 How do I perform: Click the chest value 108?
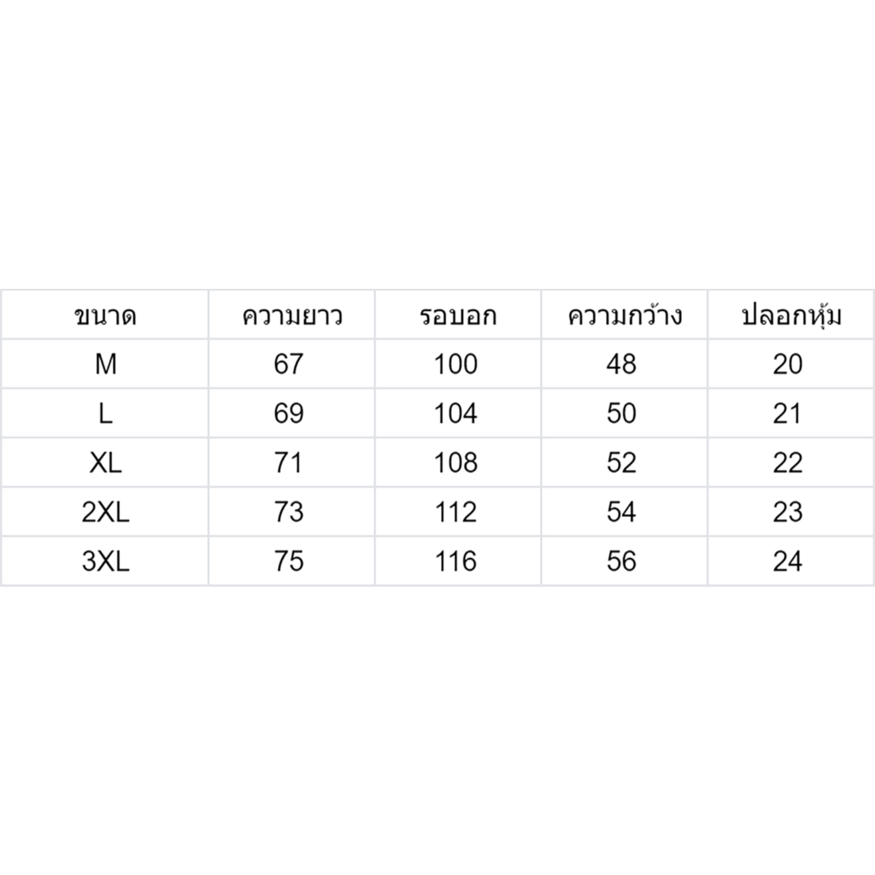pyautogui.click(x=455, y=463)
